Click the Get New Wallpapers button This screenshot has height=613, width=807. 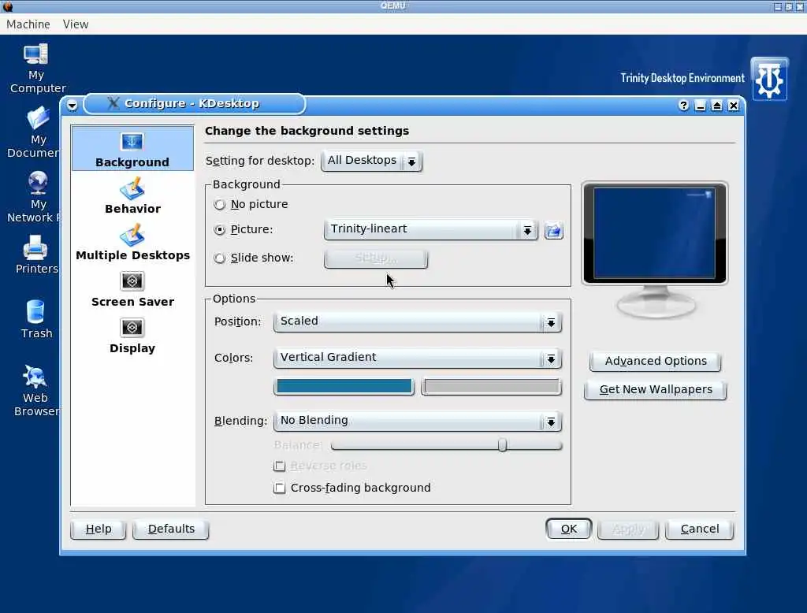(655, 389)
